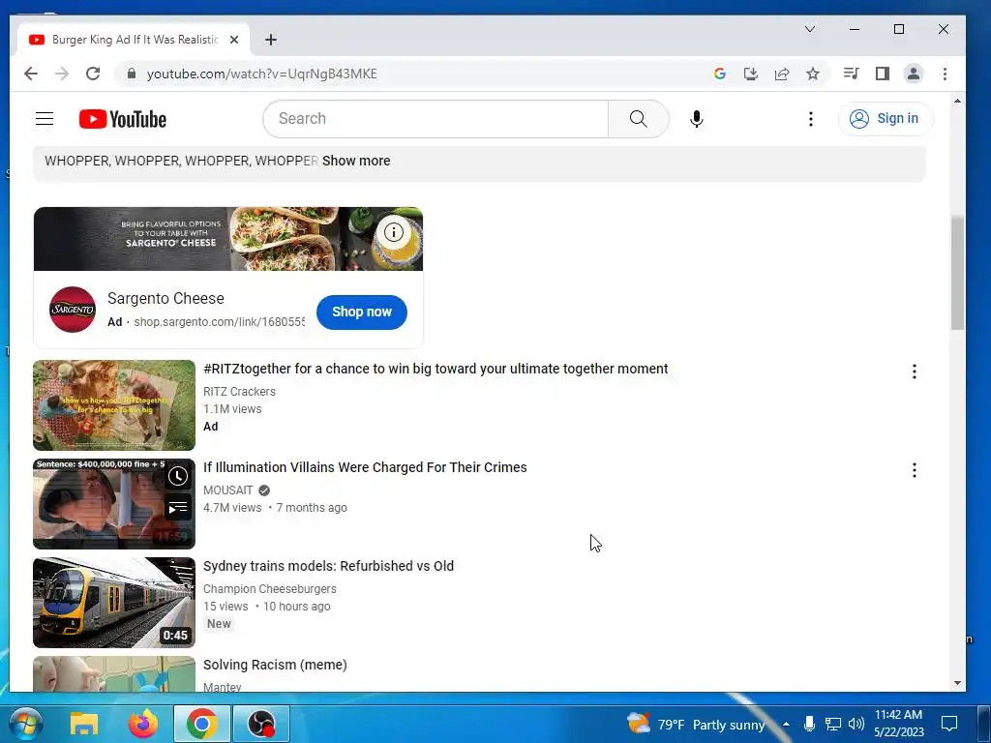
Task: Click the page vertical scrollbar thumb
Action: click(957, 272)
